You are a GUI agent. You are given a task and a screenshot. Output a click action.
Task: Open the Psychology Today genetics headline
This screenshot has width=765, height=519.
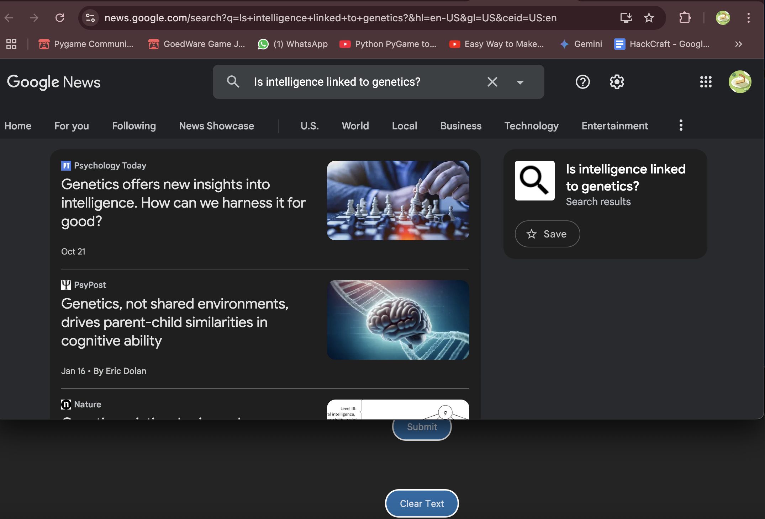point(183,203)
